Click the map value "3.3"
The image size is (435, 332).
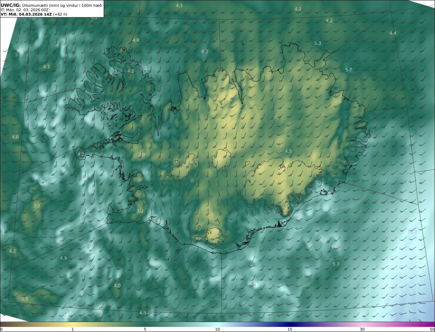(36, 206)
